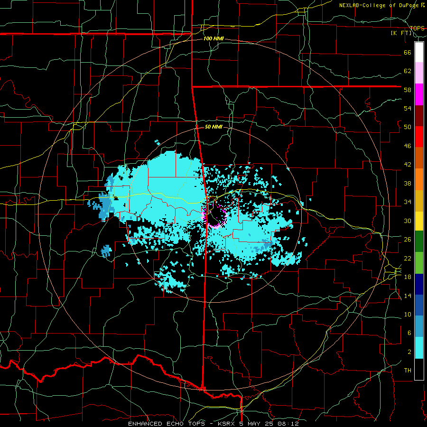Click the light green 26 kft legend swatch
427x427 pixels.
pos(419,263)
